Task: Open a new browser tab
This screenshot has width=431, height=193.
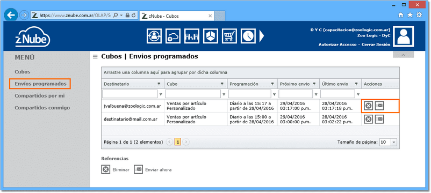Action: (220, 16)
